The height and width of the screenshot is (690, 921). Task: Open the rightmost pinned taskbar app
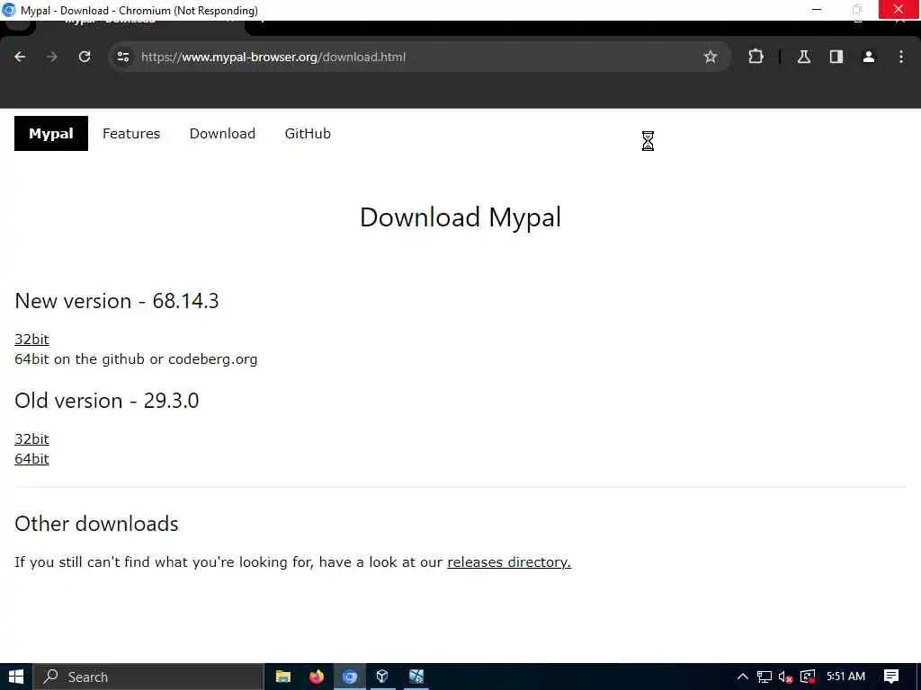coord(416,677)
